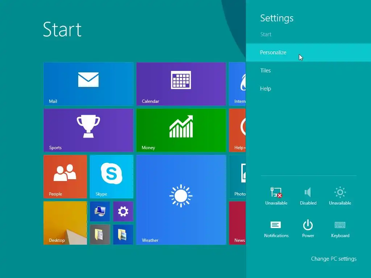This screenshot has height=278, width=371.
Task: Select Help in the Settings pane
Action: [x=309, y=89]
